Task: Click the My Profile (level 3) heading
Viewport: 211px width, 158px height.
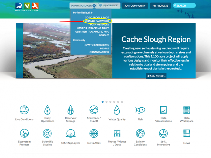Action: pyautogui.click(x=83, y=13)
